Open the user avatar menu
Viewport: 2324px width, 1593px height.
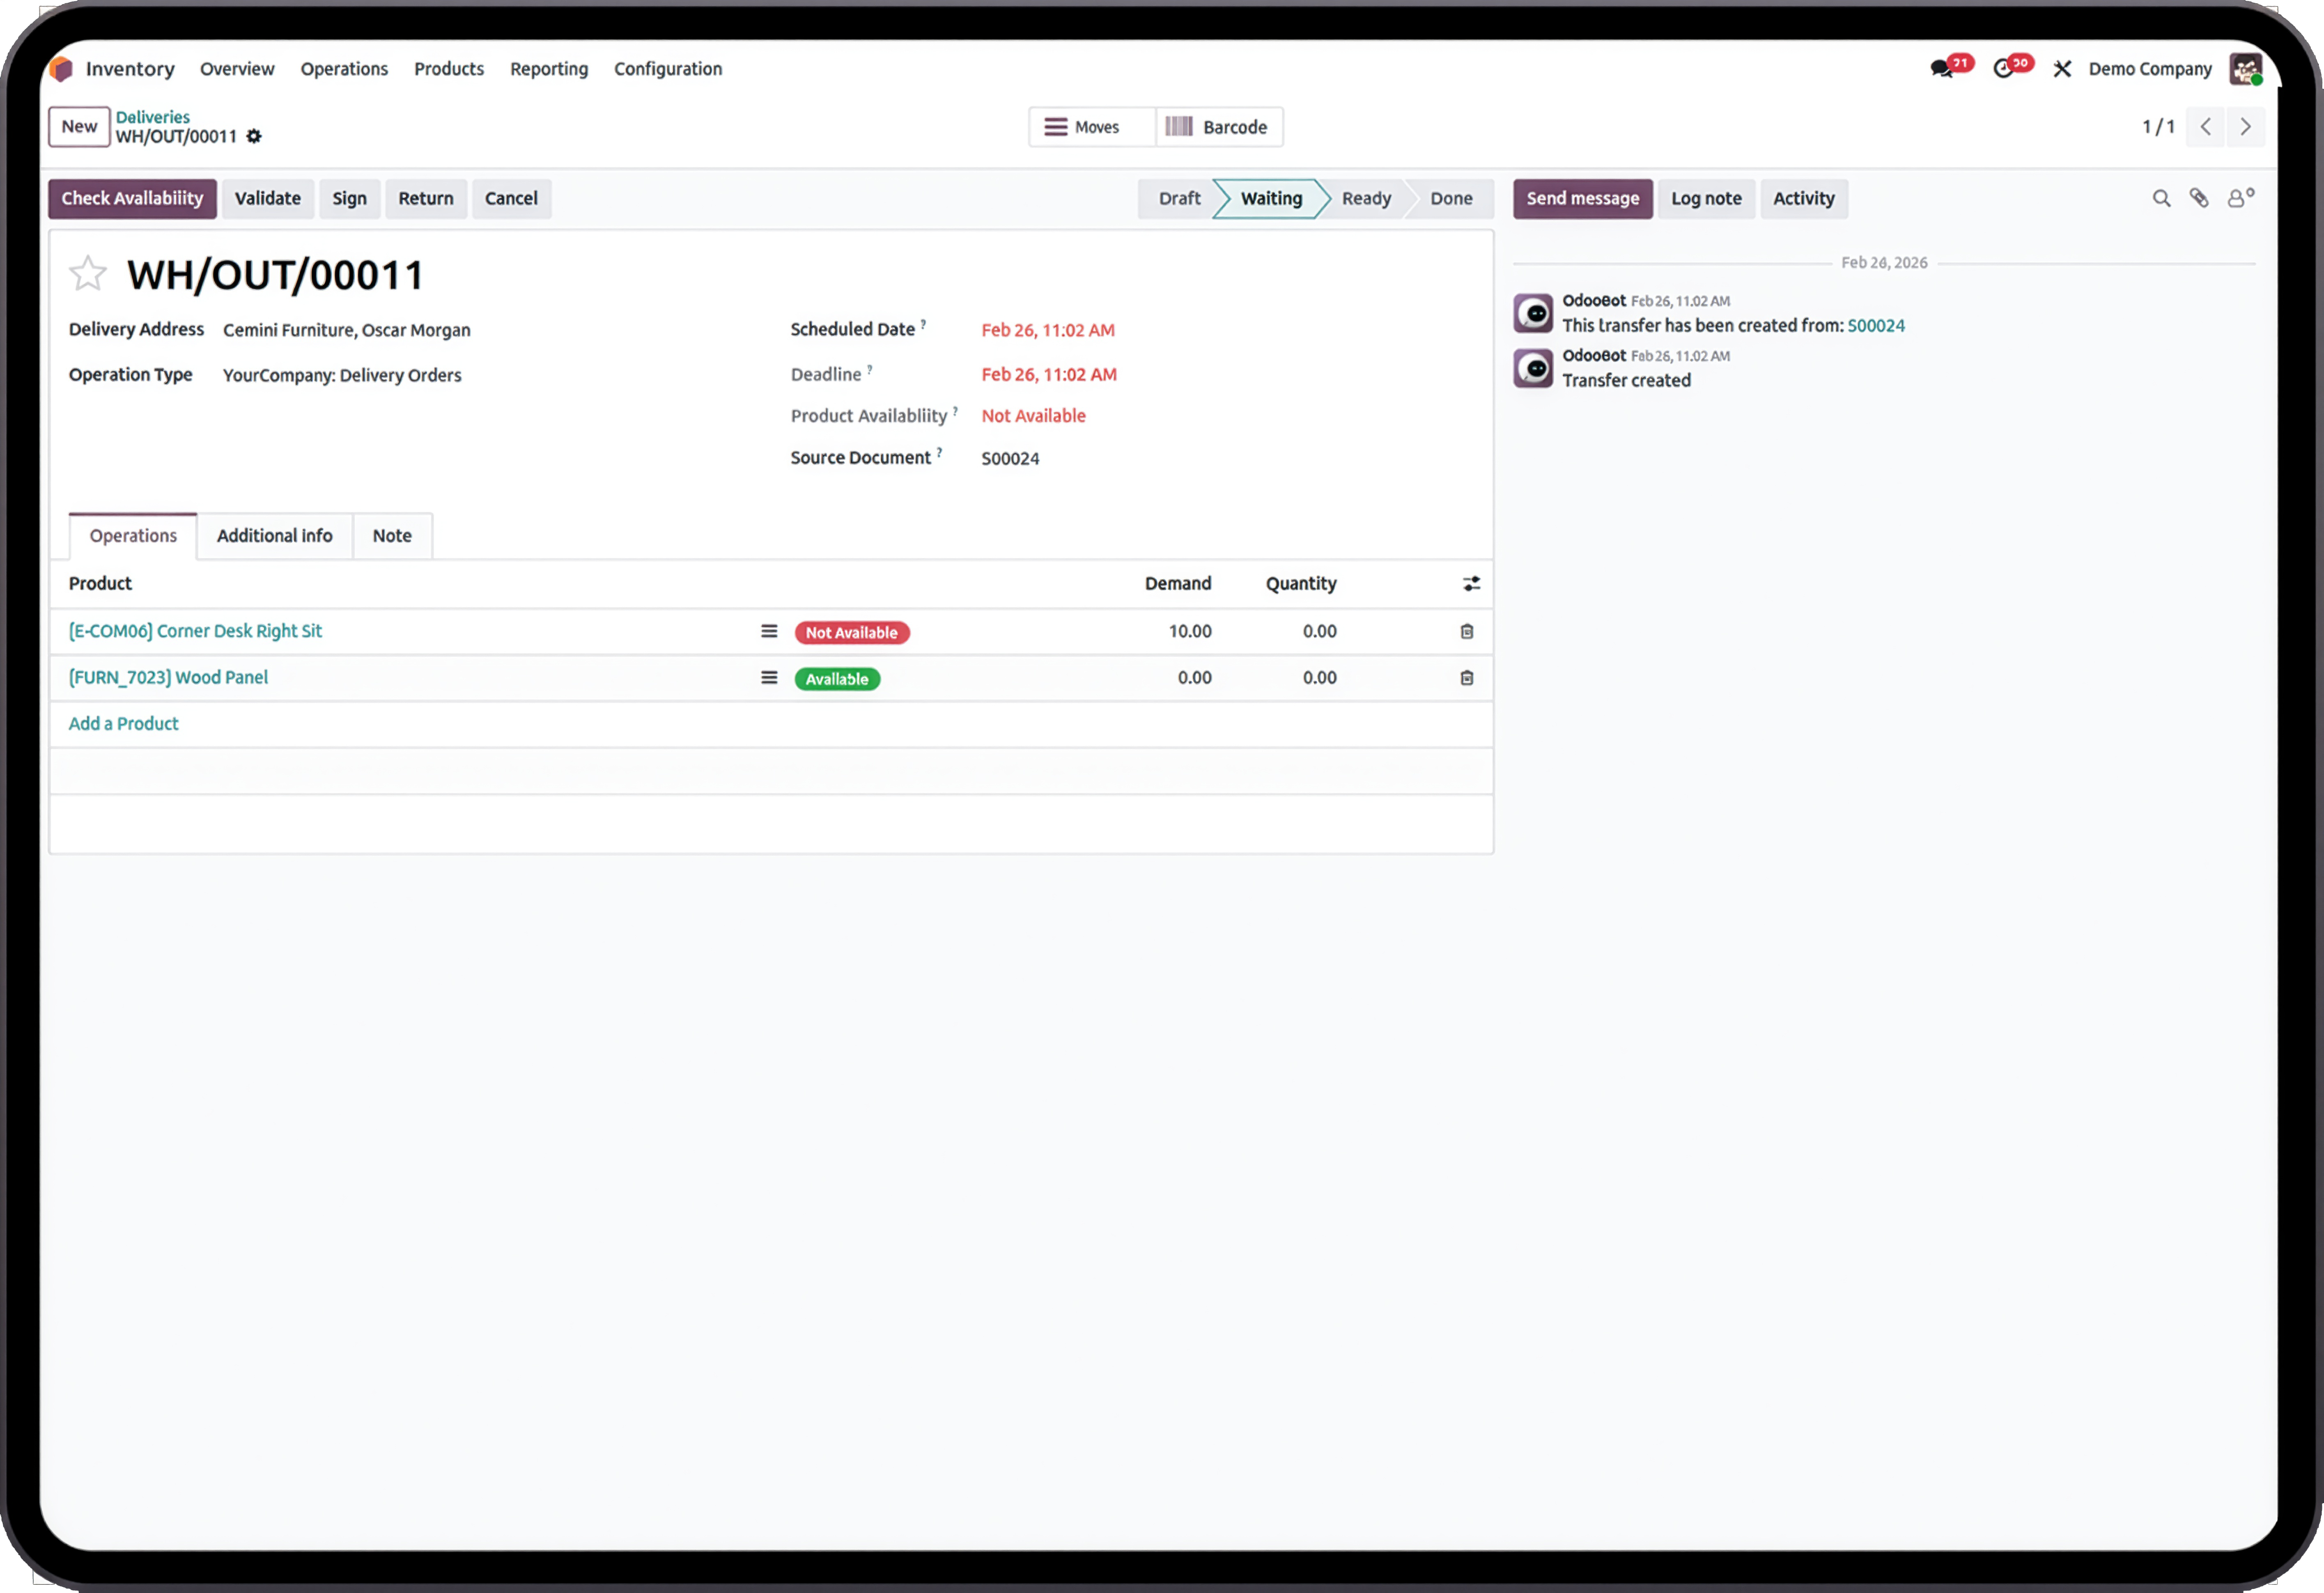coord(2245,69)
